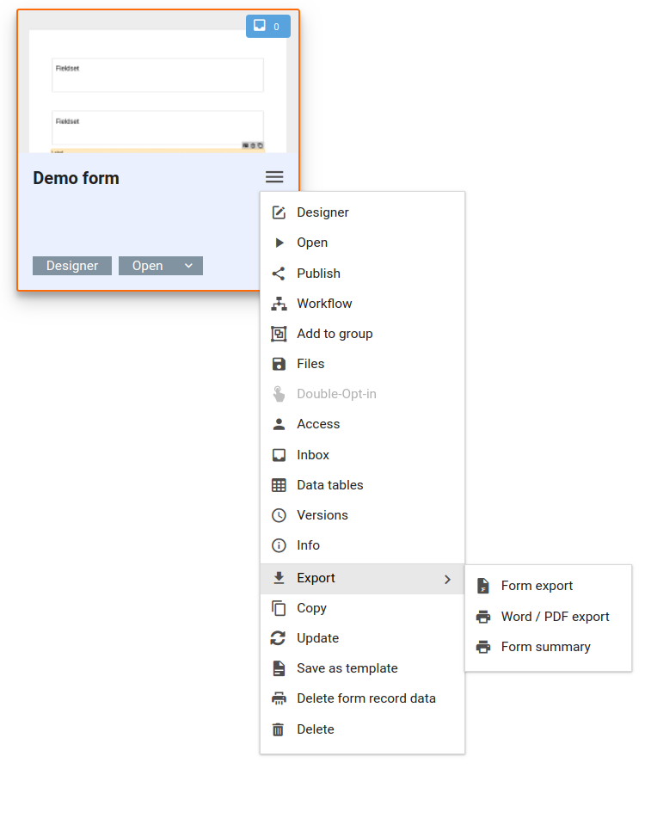Select Form summary in export submenu
This screenshot has width=645, height=818.
click(545, 647)
